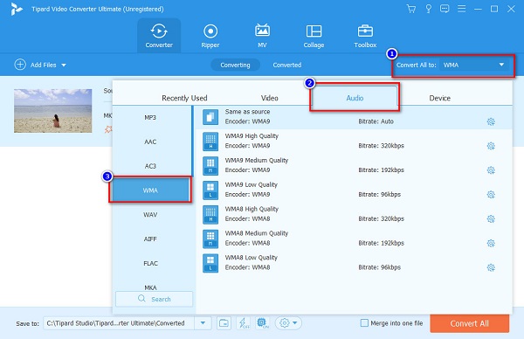Viewport: 524px width, 339px height.
Task: Open the Toolbox module
Action: point(365,36)
